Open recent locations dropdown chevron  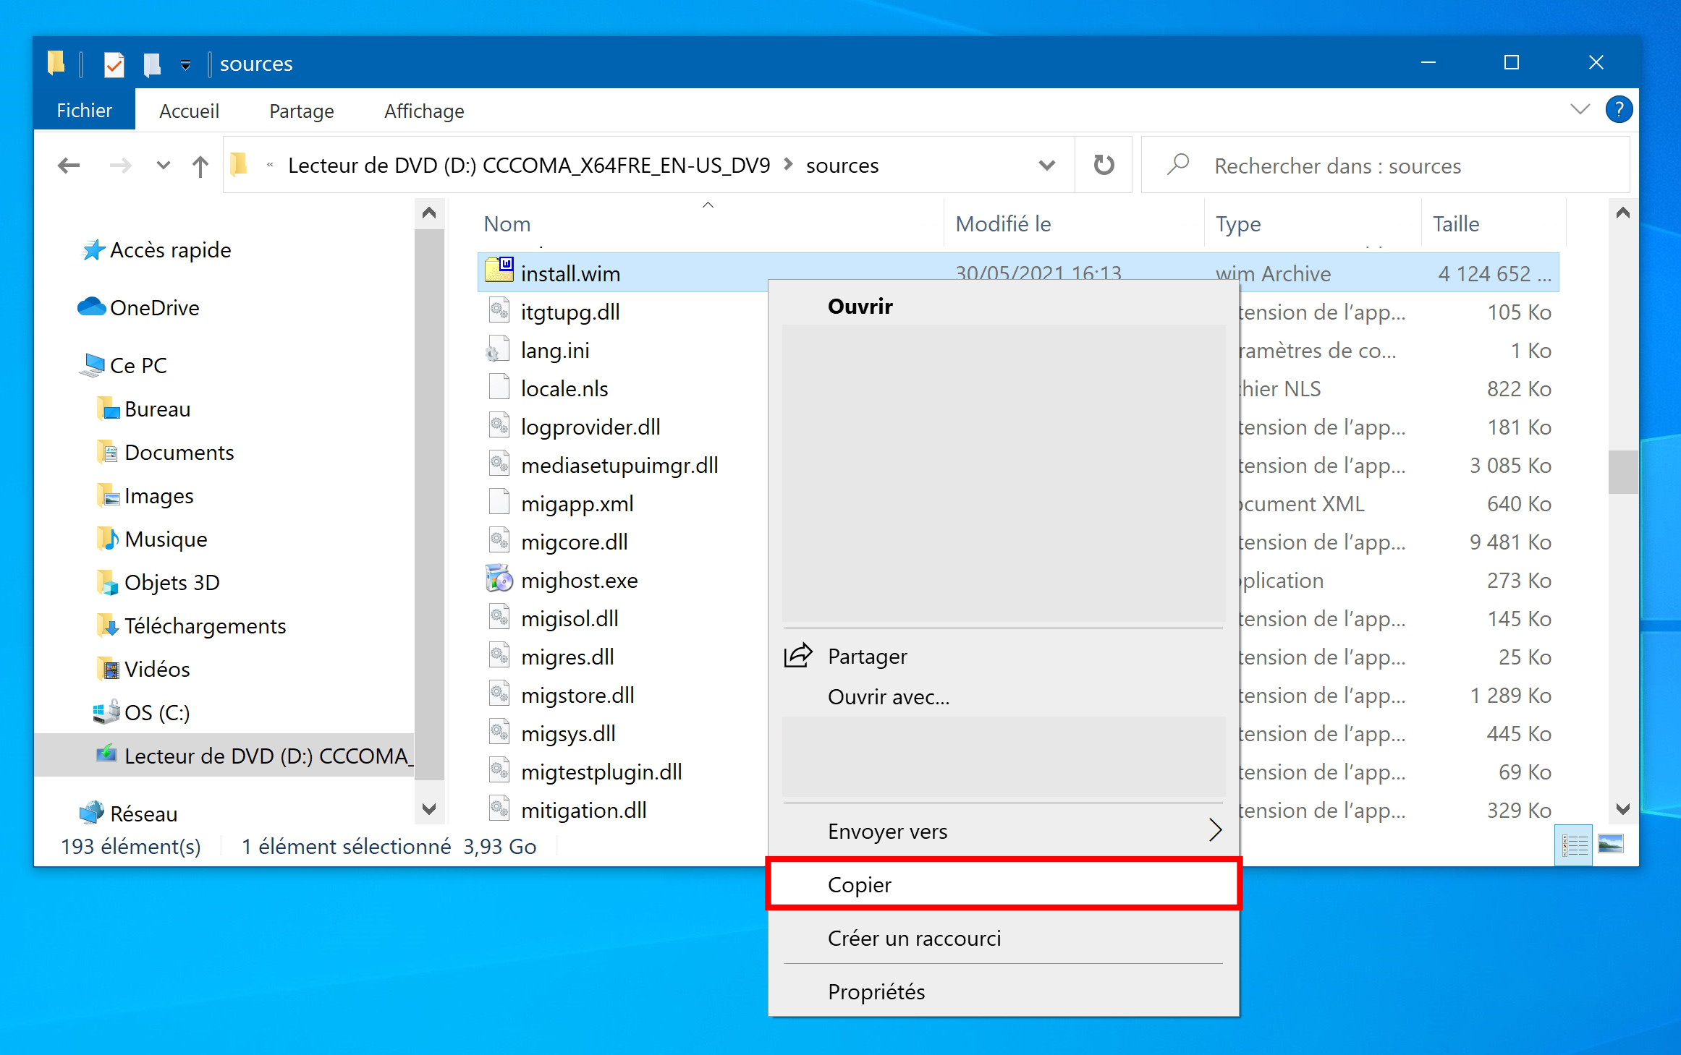pyautogui.click(x=164, y=166)
